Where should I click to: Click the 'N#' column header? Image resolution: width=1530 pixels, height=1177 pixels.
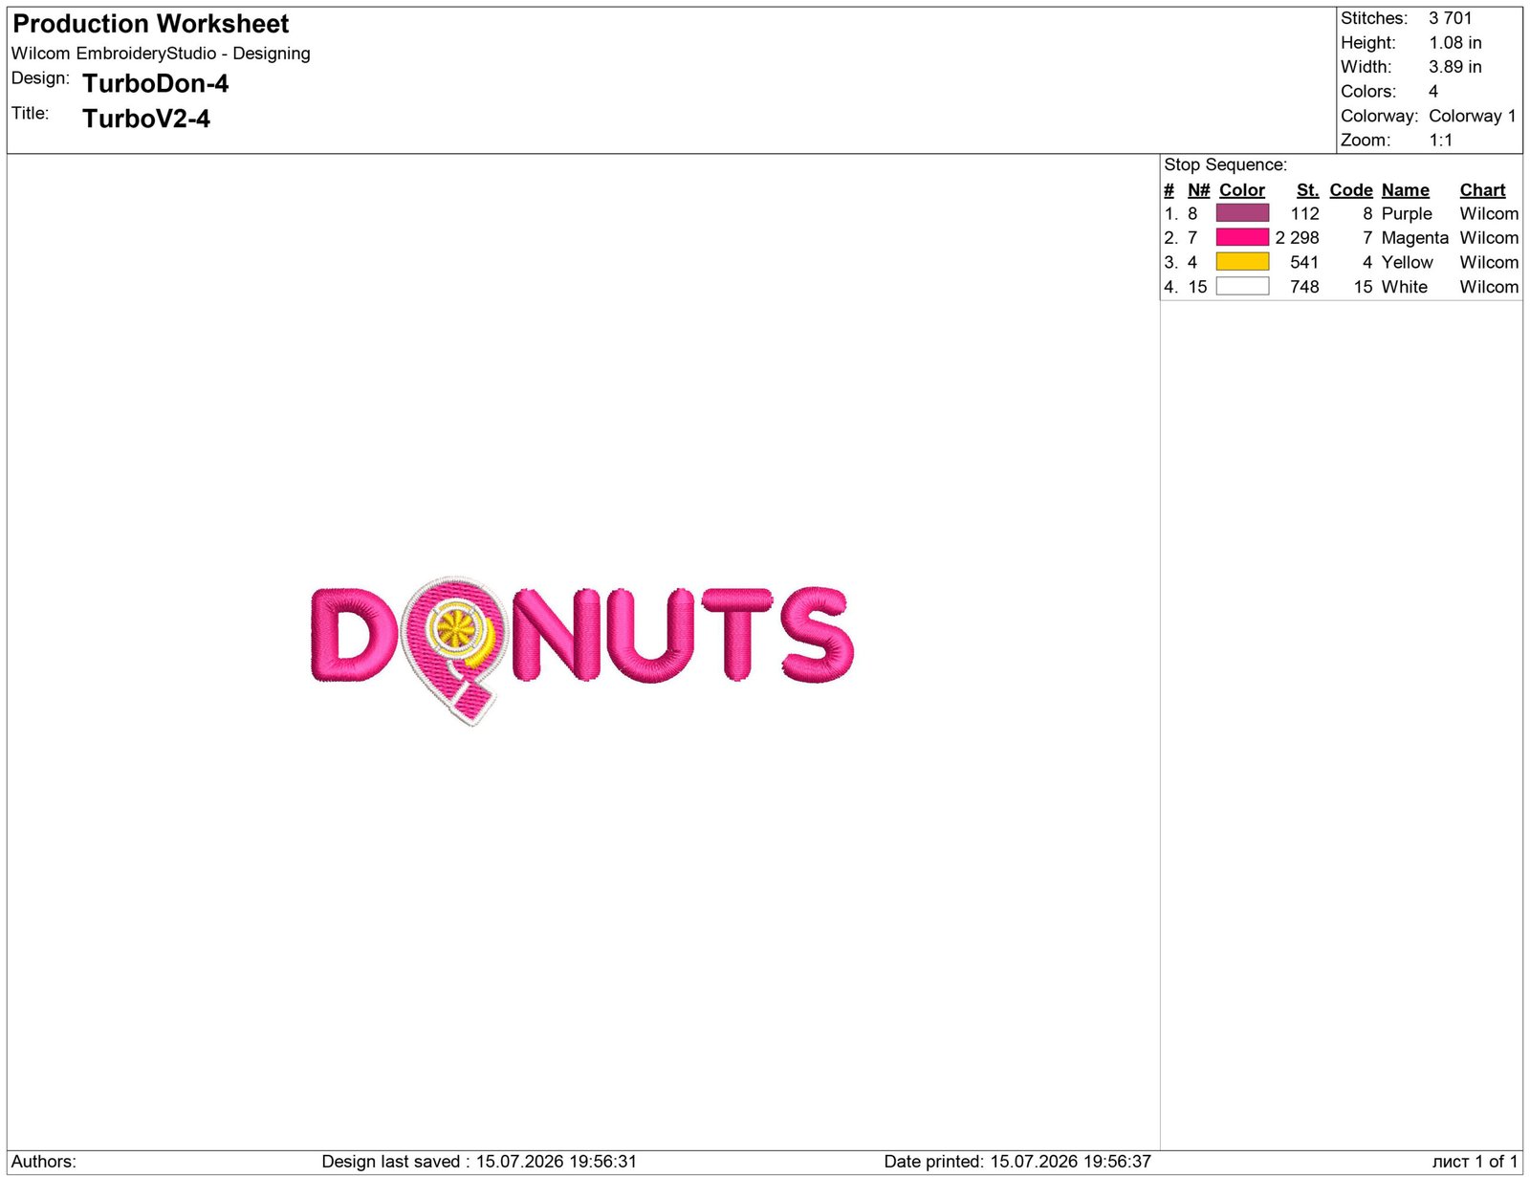point(1199,190)
